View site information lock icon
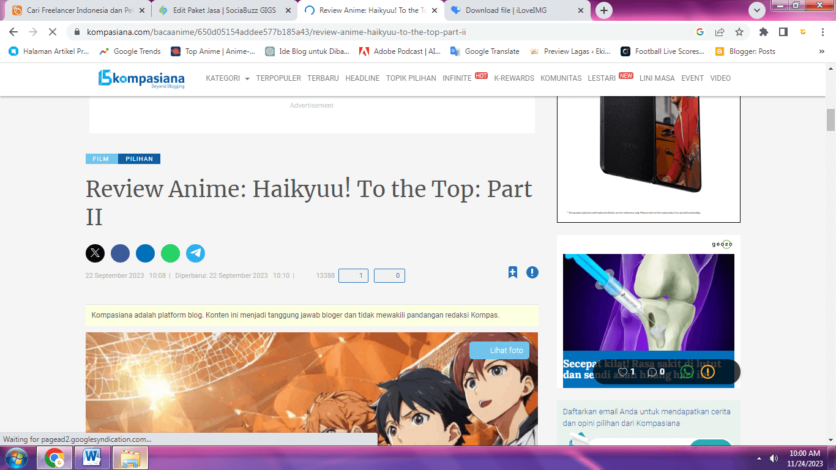Viewport: 836px width, 470px height. pyautogui.click(x=77, y=32)
